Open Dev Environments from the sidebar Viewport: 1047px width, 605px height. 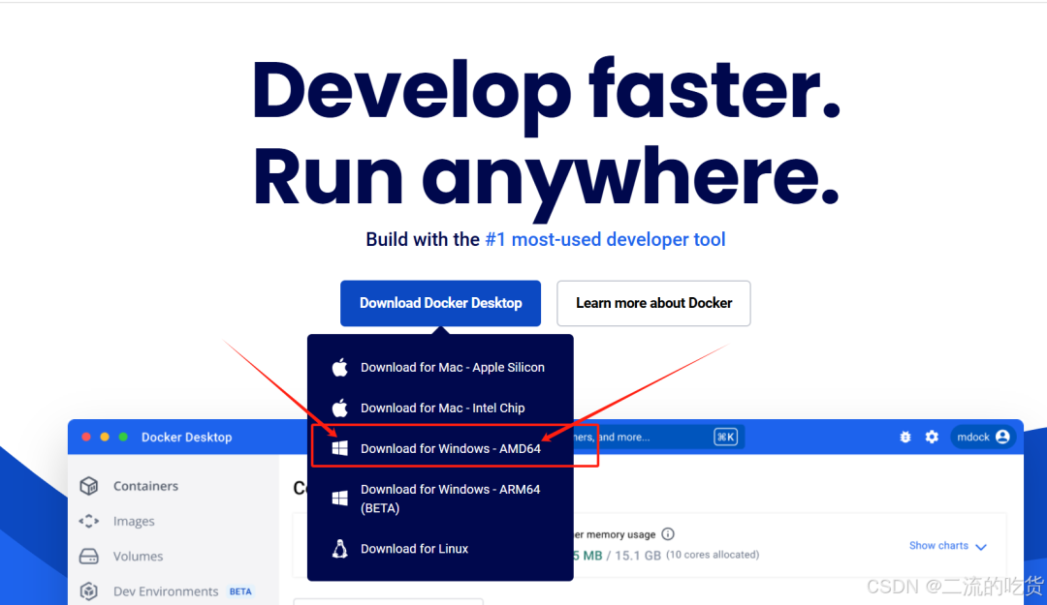[x=88, y=590]
